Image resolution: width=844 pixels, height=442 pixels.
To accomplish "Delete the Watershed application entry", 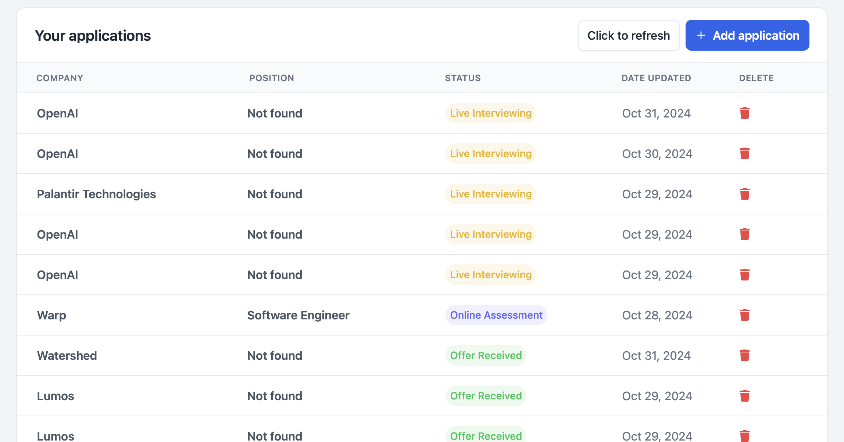I will click(x=744, y=355).
